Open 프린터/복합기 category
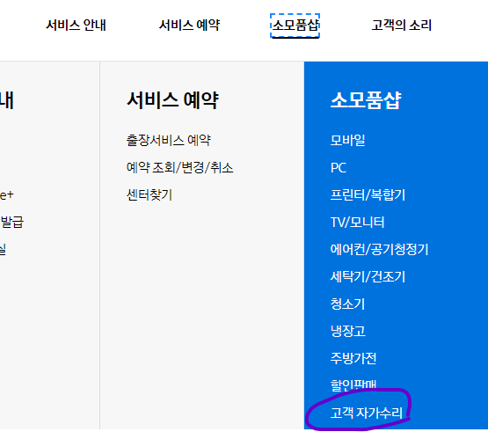This screenshot has width=488, height=432. [x=368, y=195]
